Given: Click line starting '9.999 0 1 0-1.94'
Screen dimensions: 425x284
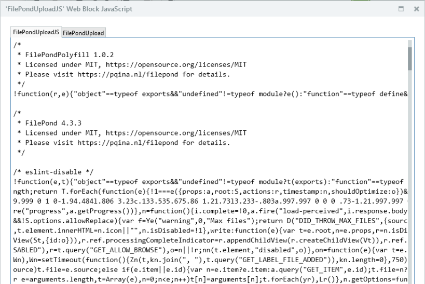Looking at the screenshot, I should click(210, 201).
